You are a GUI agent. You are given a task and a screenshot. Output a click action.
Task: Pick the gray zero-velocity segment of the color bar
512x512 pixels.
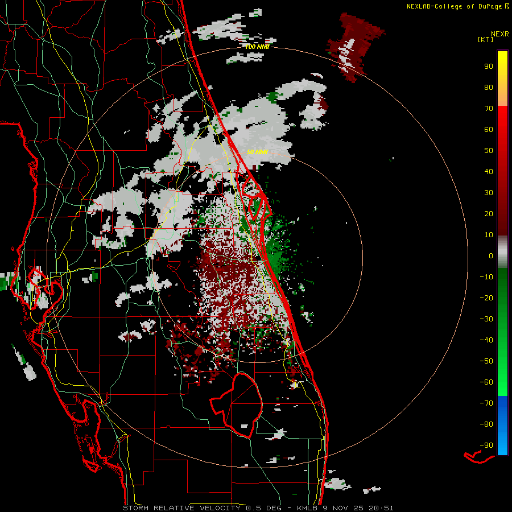[x=502, y=252]
